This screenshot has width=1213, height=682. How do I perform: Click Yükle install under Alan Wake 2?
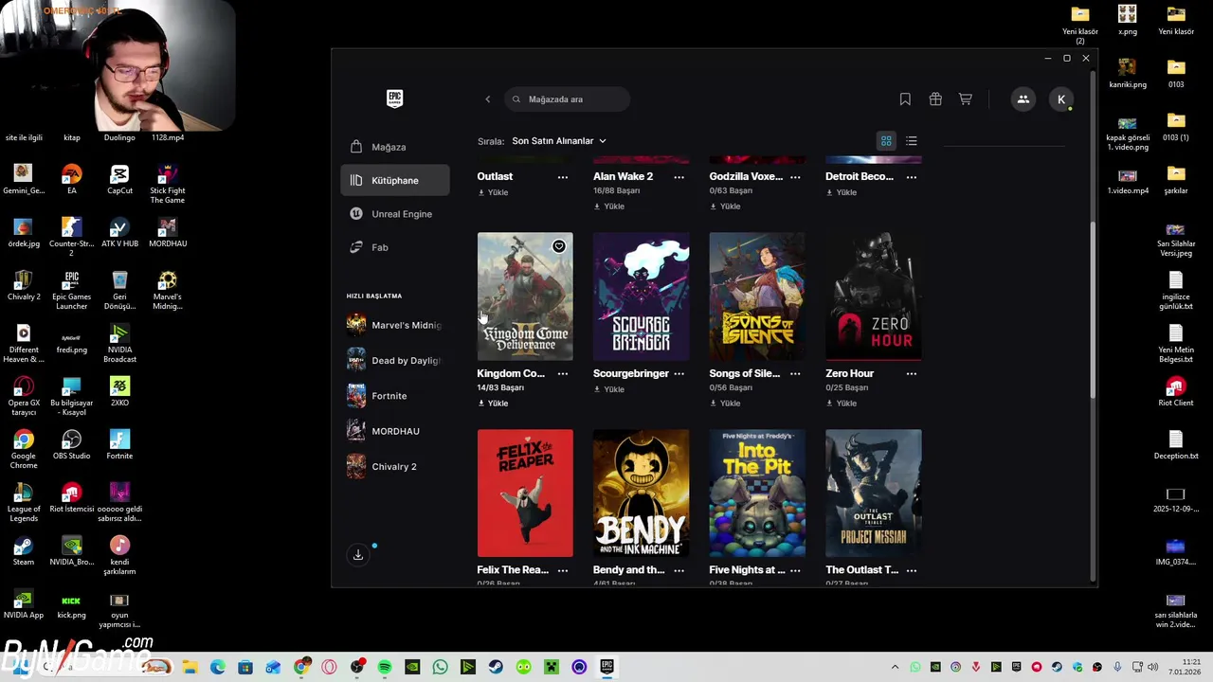pos(609,206)
